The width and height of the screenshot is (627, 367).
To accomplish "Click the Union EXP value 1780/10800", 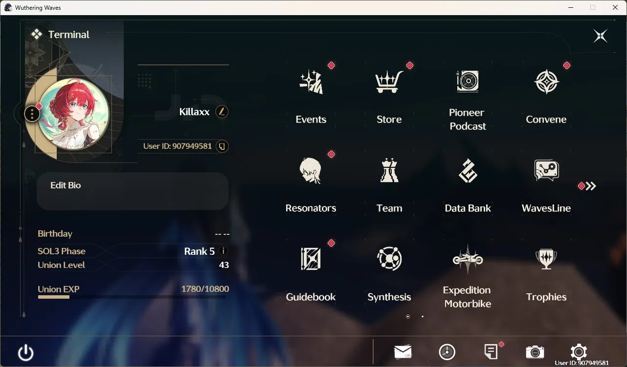I will tap(205, 289).
